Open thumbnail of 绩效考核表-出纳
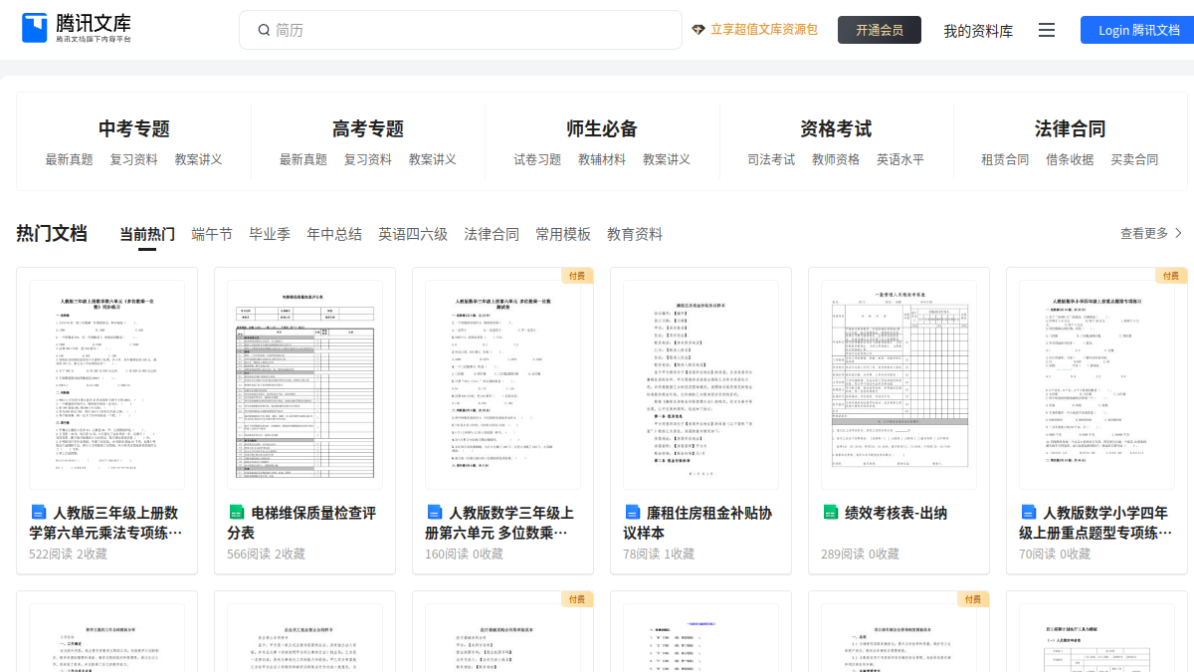The height and width of the screenshot is (672, 1194). (898, 384)
